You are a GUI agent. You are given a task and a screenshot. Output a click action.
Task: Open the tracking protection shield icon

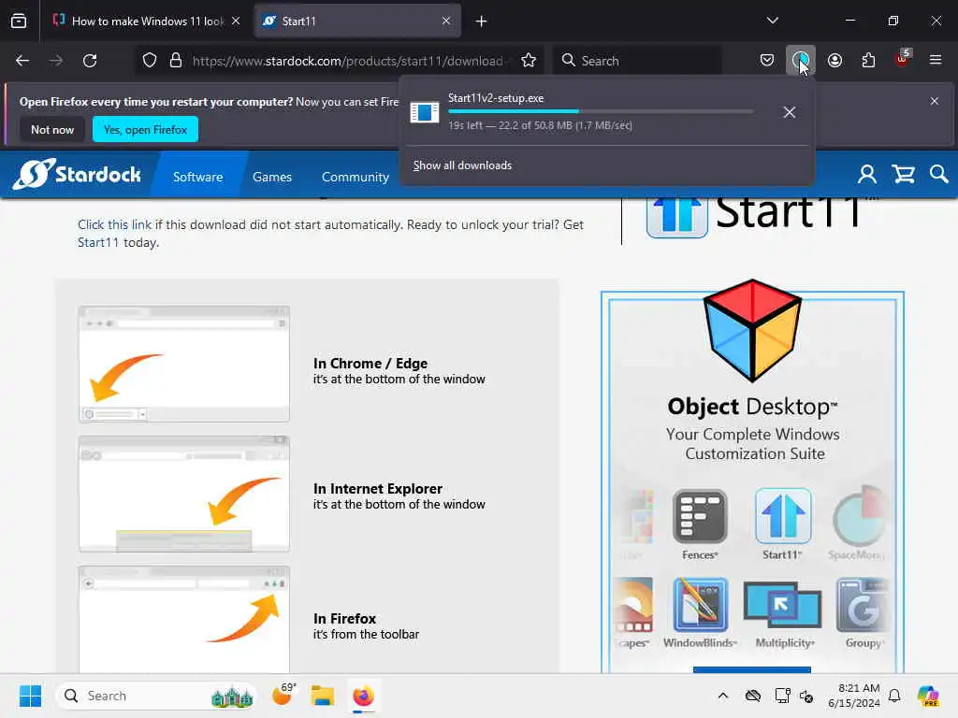(x=150, y=61)
